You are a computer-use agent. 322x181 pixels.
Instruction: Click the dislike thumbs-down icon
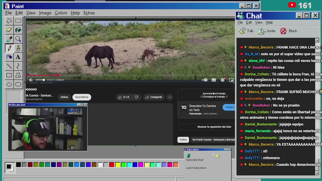click(x=136, y=97)
